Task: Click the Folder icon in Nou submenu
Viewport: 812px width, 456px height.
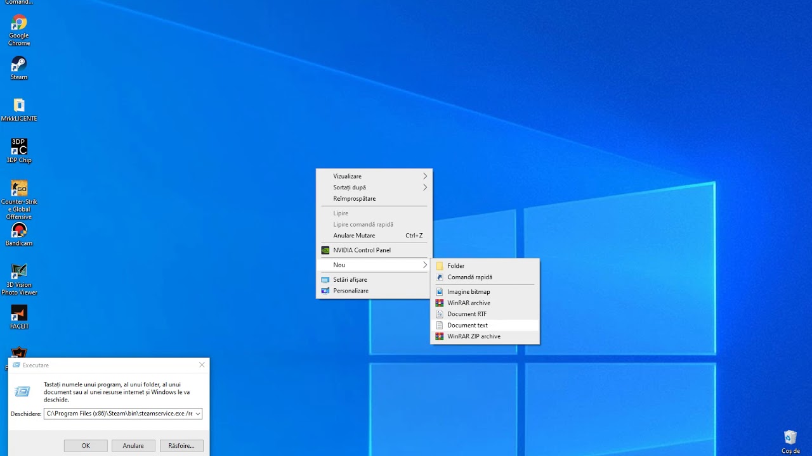Action: tap(440, 266)
